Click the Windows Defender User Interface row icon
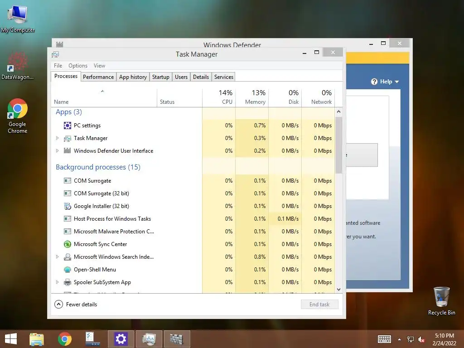Image resolution: width=464 pixels, height=348 pixels. [67, 150]
